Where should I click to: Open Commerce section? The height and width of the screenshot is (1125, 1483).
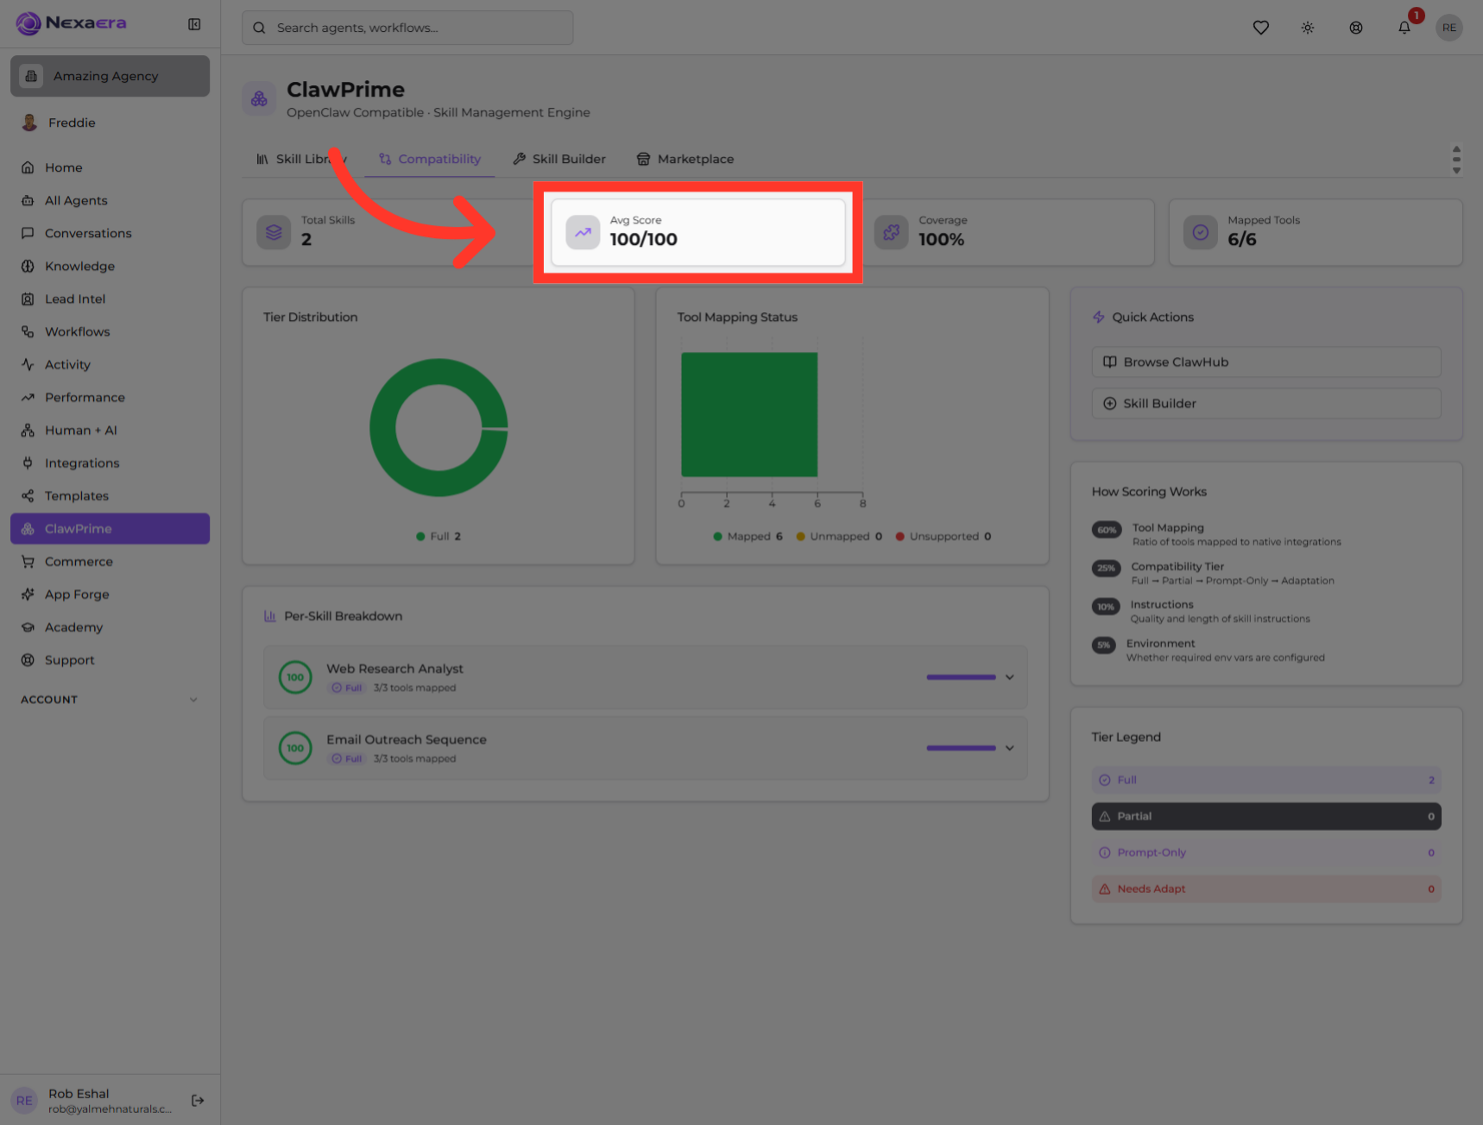[110, 561]
